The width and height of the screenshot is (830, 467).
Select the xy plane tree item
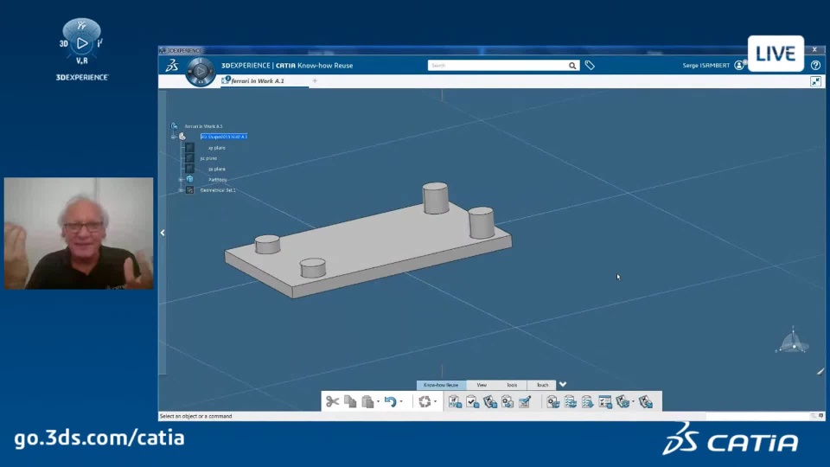coord(216,148)
